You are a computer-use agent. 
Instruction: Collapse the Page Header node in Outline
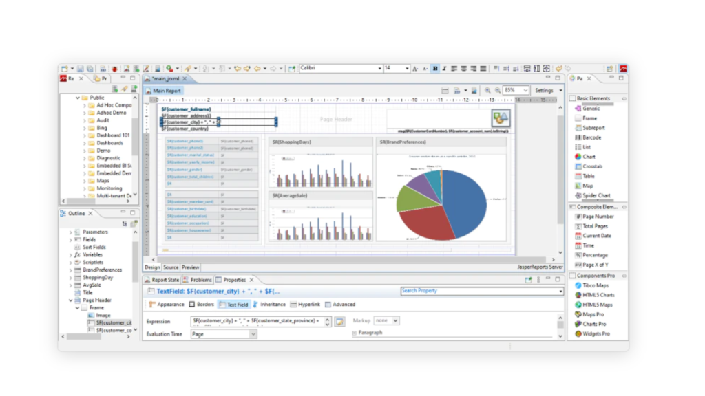coord(70,300)
